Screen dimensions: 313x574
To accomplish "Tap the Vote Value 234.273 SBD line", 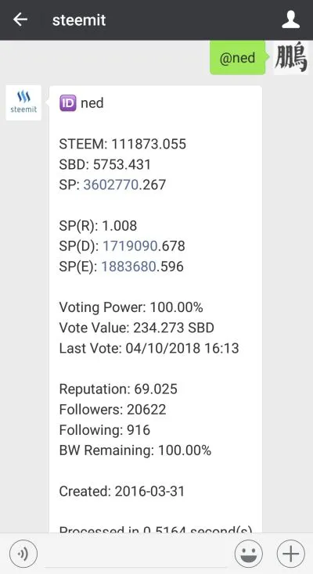I will click(137, 328).
